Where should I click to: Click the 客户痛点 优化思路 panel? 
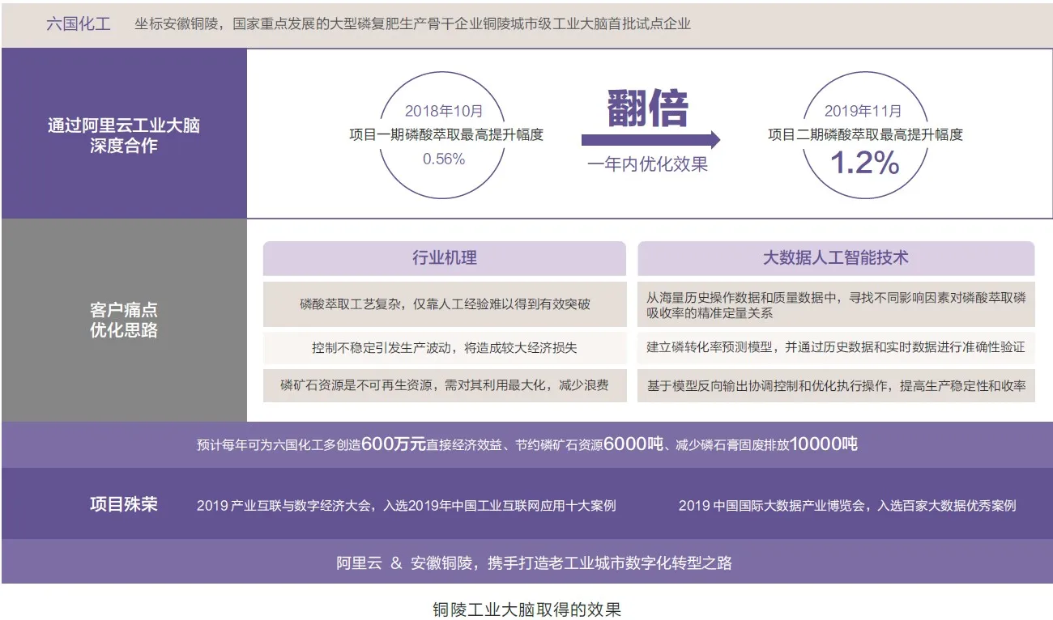[x=124, y=320]
